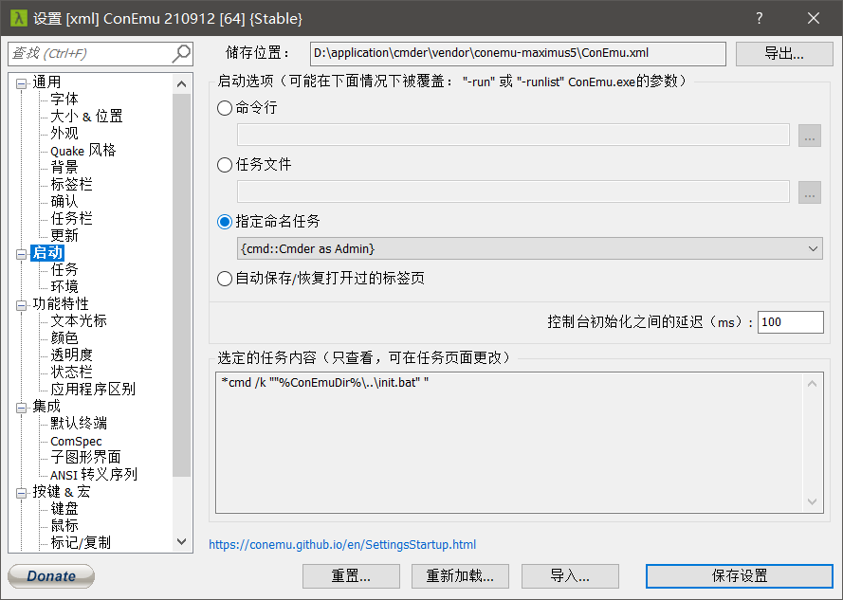
Task: Click the 保存设置 button
Action: click(x=740, y=576)
